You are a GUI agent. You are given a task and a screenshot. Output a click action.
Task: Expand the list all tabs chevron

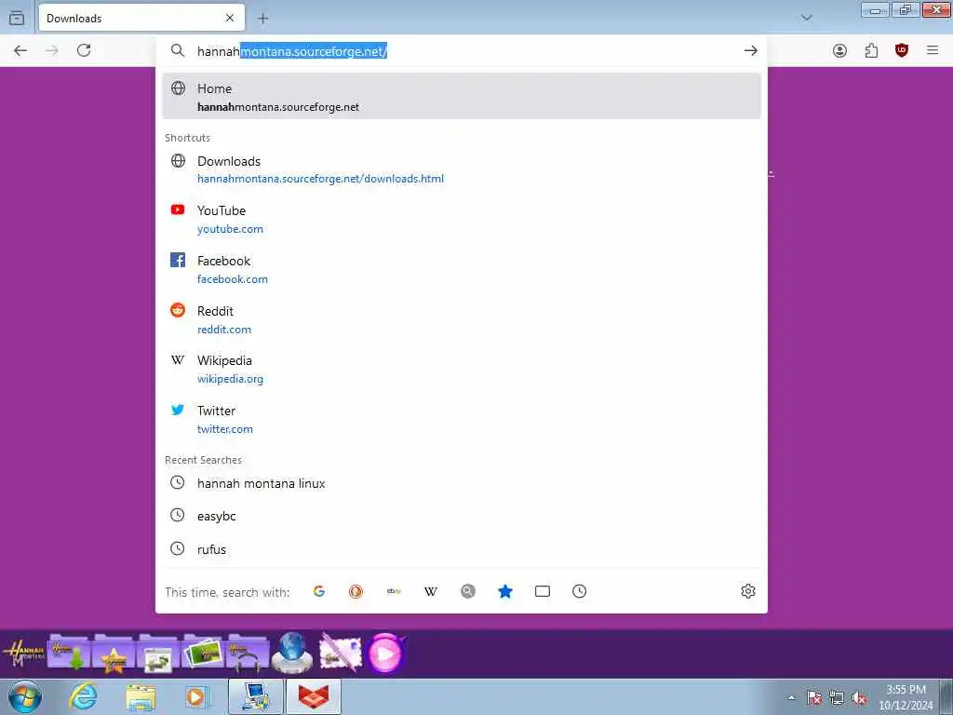pos(807,18)
